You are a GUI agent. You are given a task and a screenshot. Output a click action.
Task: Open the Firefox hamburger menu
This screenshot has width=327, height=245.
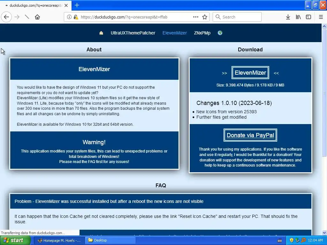[321, 17]
